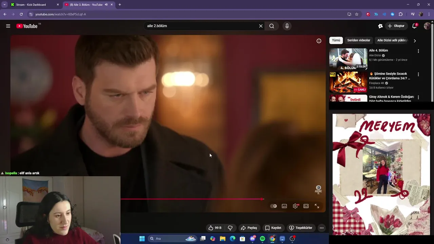Open OBS Studio from the taskbar
Screen dimensions: 434x244
(292, 239)
